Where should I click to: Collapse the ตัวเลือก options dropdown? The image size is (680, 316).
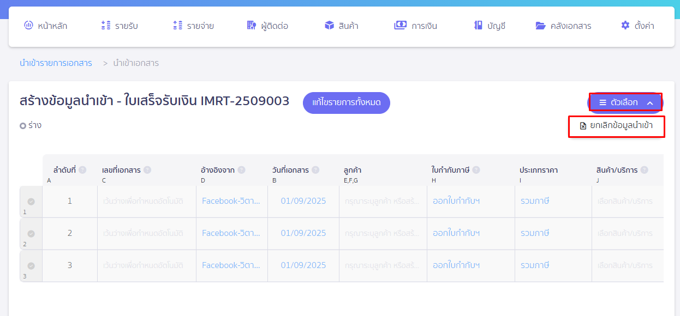click(625, 102)
